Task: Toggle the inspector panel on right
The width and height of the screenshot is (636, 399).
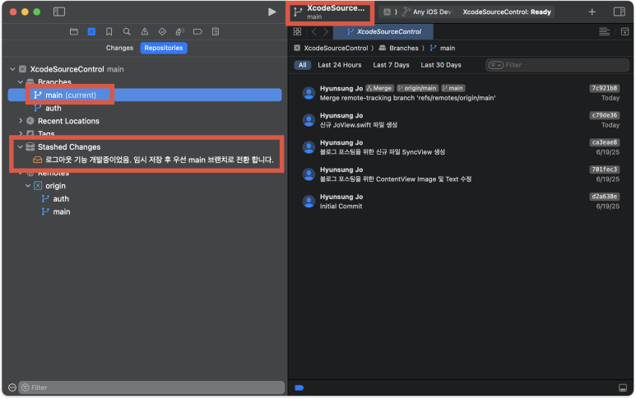Action: (620, 12)
